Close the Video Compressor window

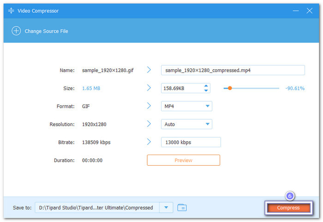[x=310, y=11]
